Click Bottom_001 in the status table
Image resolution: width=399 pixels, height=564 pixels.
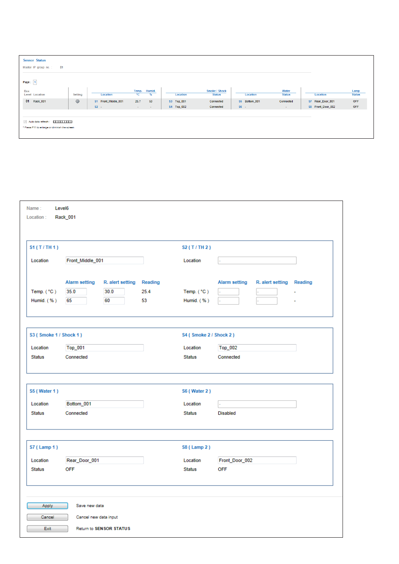click(252, 101)
